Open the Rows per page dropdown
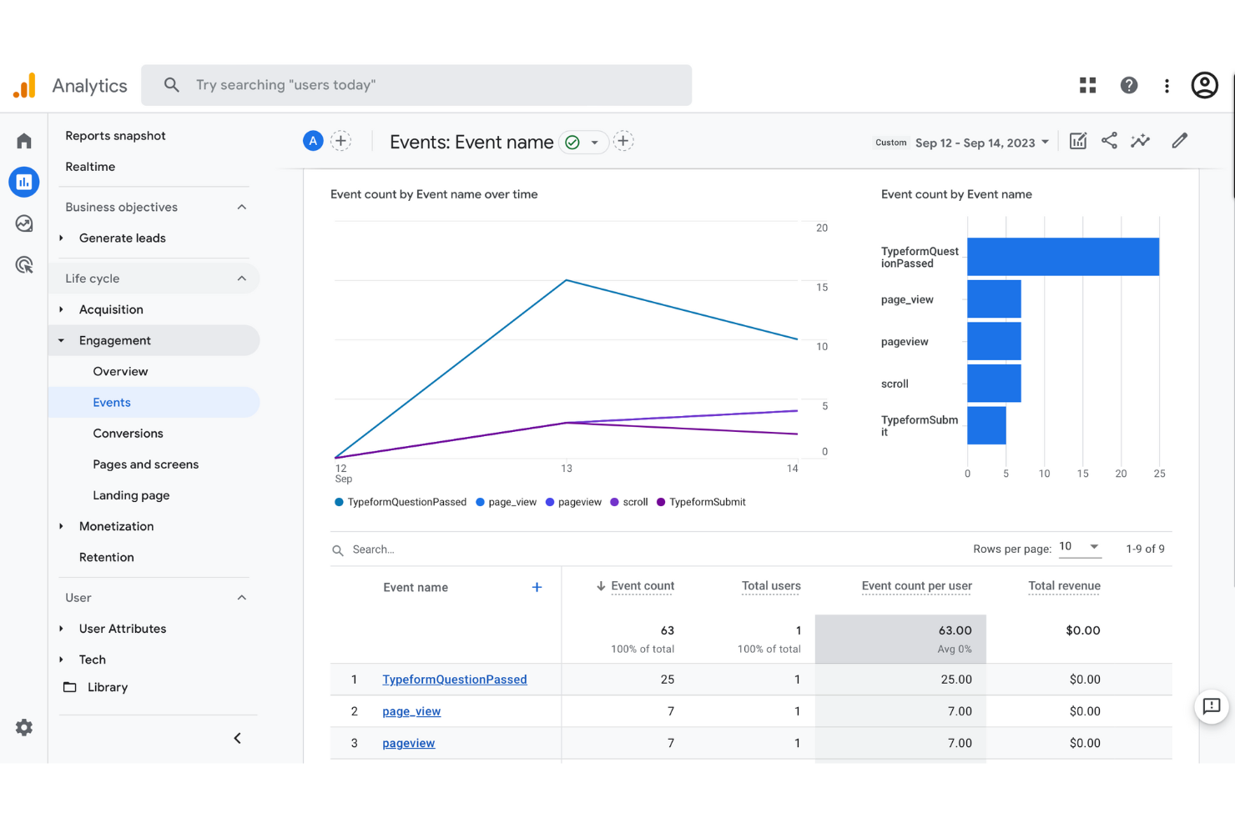Viewport: 1235px width, 823px height. pyautogui.click(x=1080, y=547)
